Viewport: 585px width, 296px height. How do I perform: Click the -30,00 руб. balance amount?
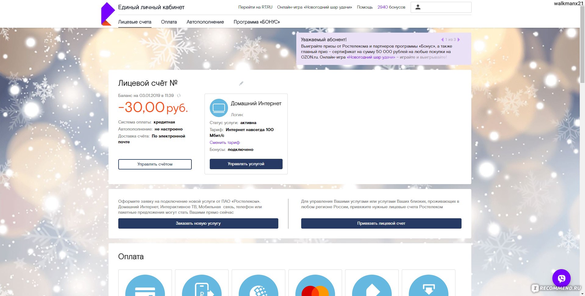[x=153, y=108]
